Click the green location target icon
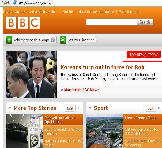162x148 pixels. pyautogui.click(x=63, y=40)
